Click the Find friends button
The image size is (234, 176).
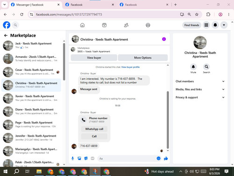pyautogui.click(x=192, y=25)
